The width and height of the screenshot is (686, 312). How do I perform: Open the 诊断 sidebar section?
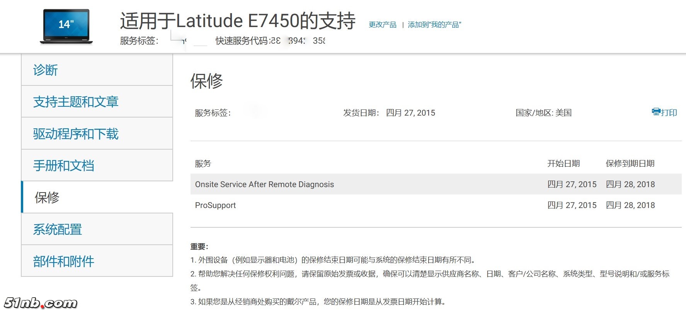97,70
